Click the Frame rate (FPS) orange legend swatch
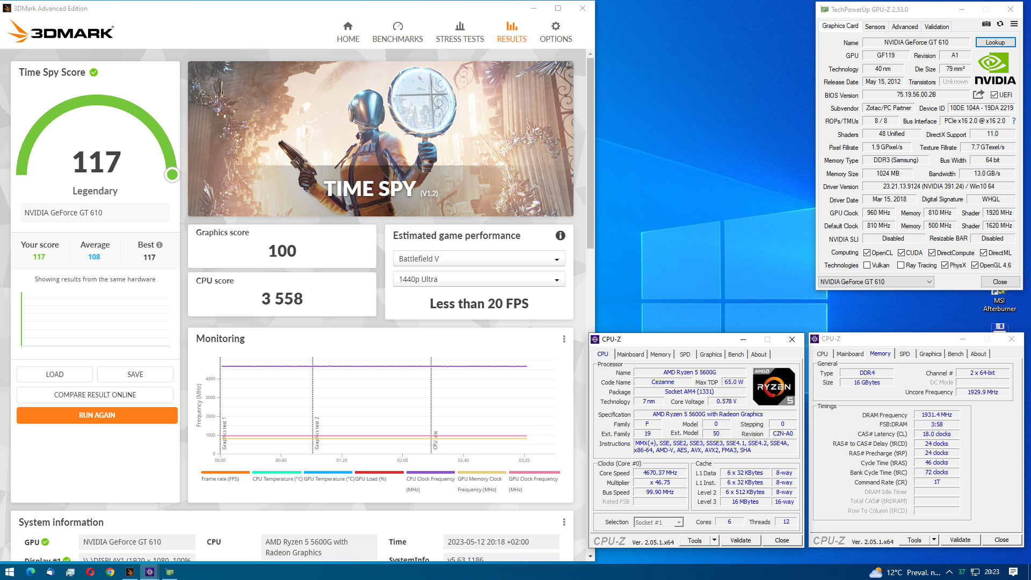1031x580 pixels. 226,473
